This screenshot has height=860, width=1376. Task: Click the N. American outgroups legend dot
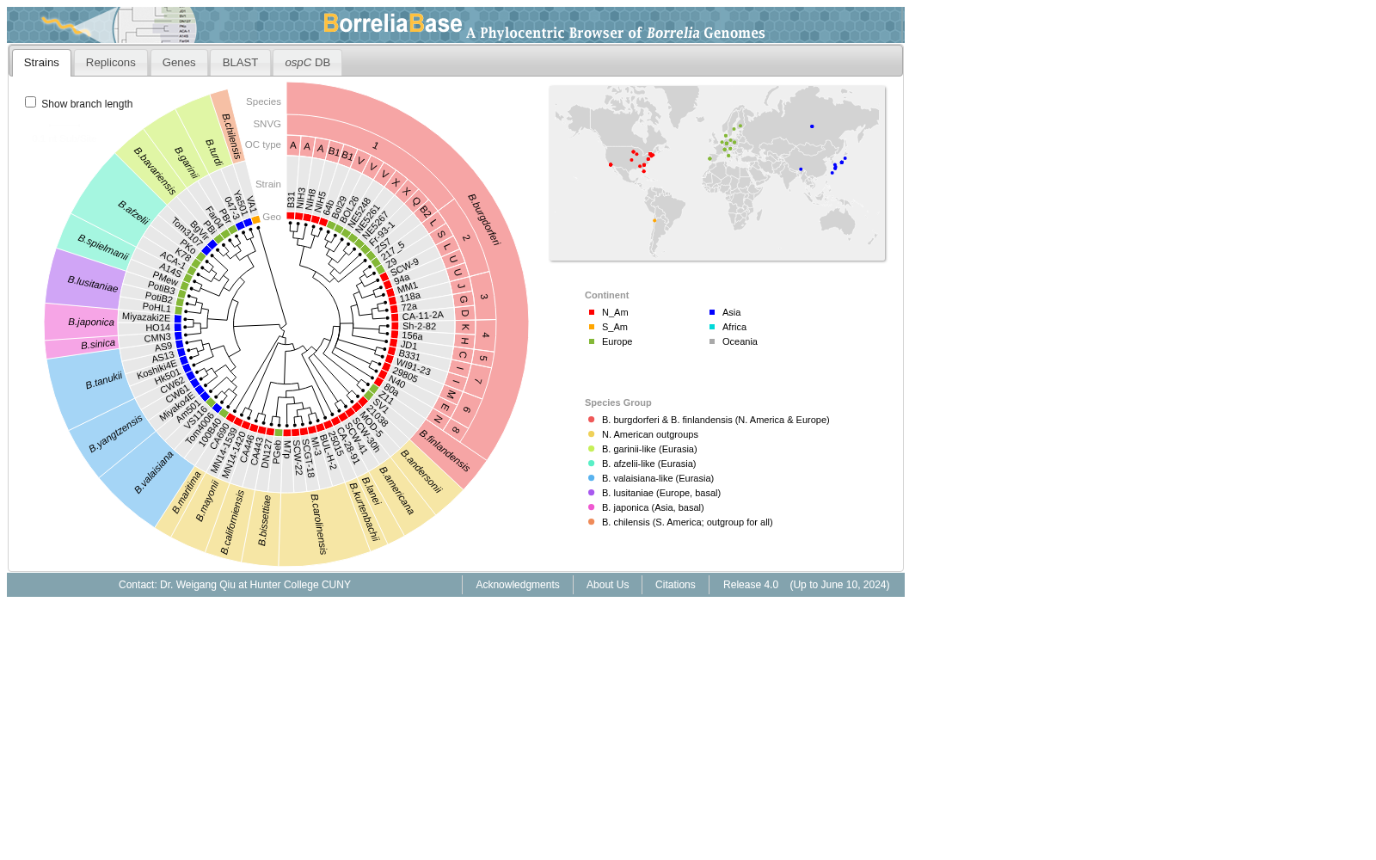pos(592,434)
